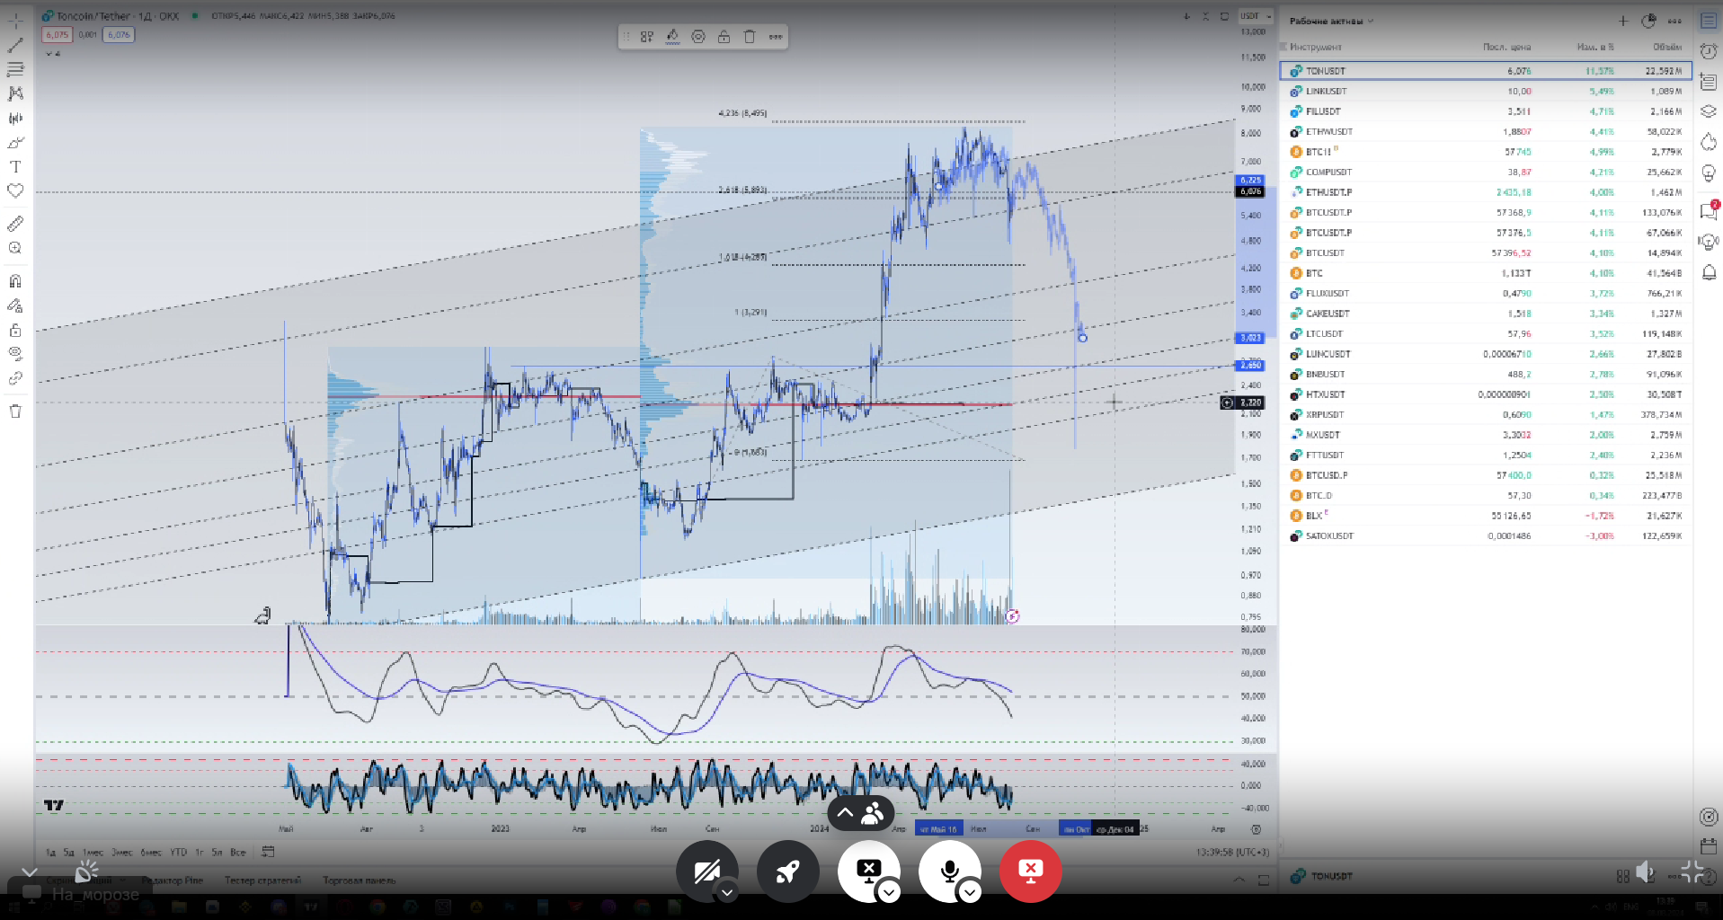Activate the ruler measure tool
1723x920 pixels.
(15, 224)
